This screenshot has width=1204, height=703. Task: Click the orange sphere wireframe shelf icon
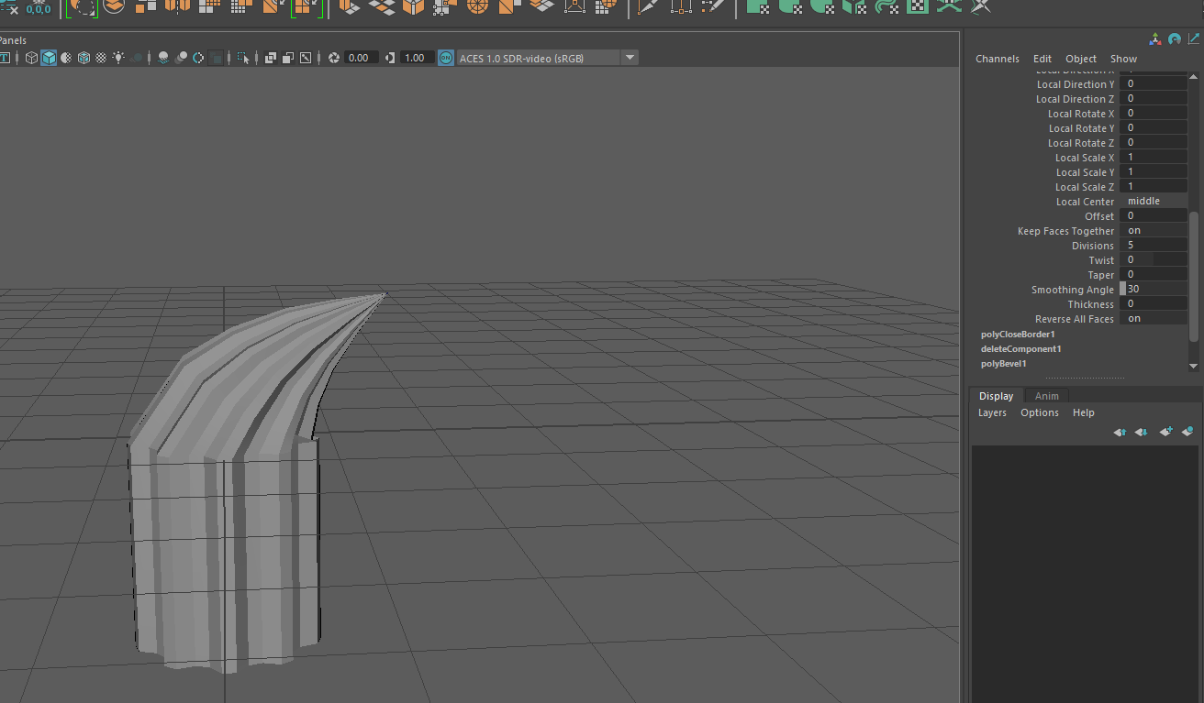[x=477, y=6]
